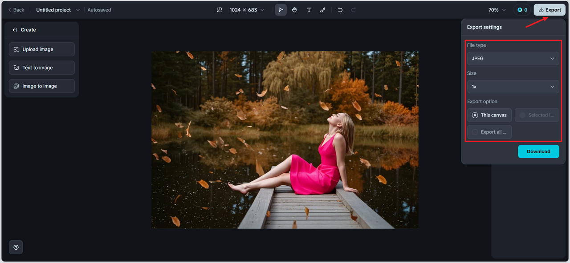Choose the pen drawing tool
Viewport: 570px width, 263px height.
(322, 10)
